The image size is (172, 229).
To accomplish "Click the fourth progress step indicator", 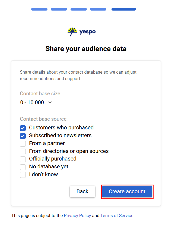I will tap(98, 9).
